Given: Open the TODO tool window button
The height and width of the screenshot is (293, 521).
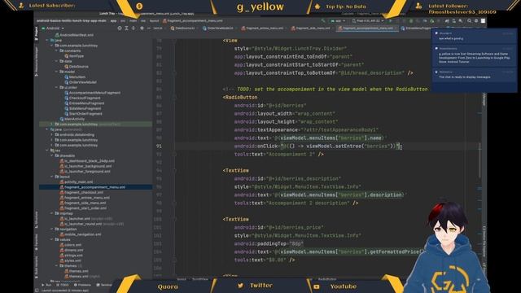Looking at the screenshot, I should (63, 285).
